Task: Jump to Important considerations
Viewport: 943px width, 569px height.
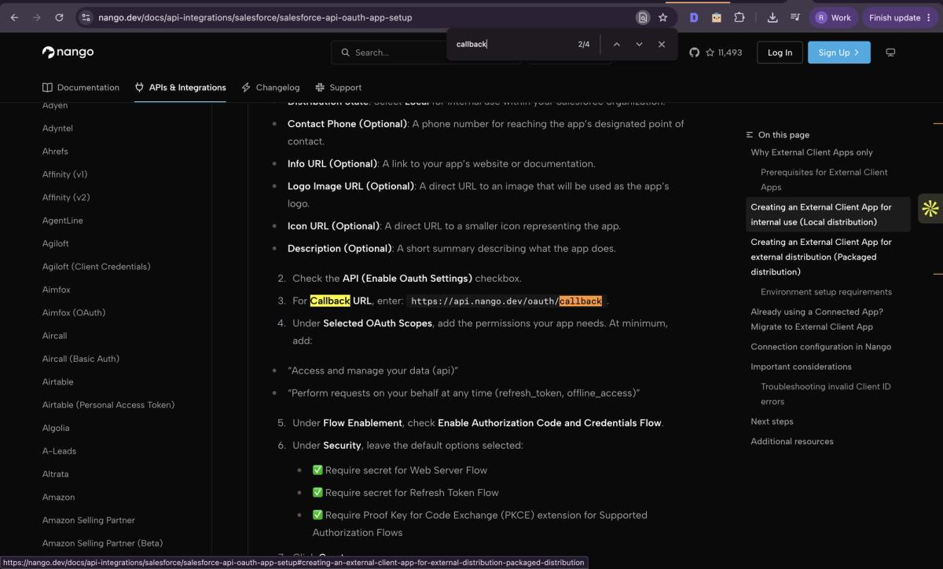Action: tap(801, 367)
